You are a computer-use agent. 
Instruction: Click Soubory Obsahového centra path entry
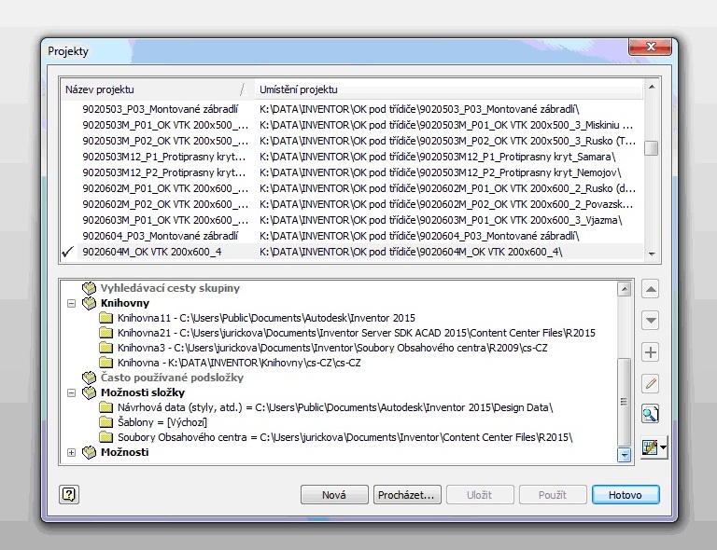(345, 437)
